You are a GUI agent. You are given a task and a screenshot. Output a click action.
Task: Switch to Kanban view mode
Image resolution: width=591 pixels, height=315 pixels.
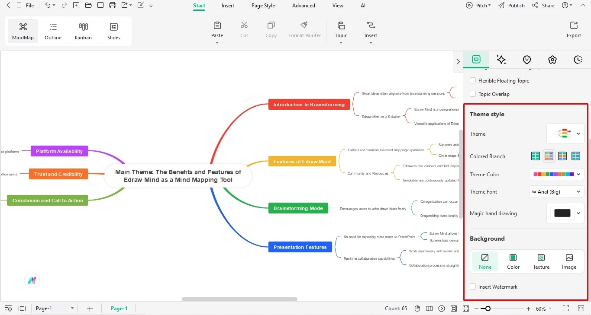click(x=83, y=32)
